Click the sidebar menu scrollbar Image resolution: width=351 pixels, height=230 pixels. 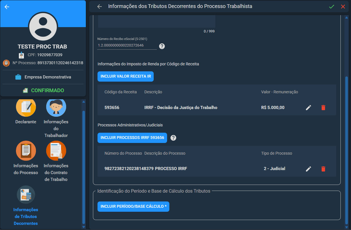tap(84, 167)
